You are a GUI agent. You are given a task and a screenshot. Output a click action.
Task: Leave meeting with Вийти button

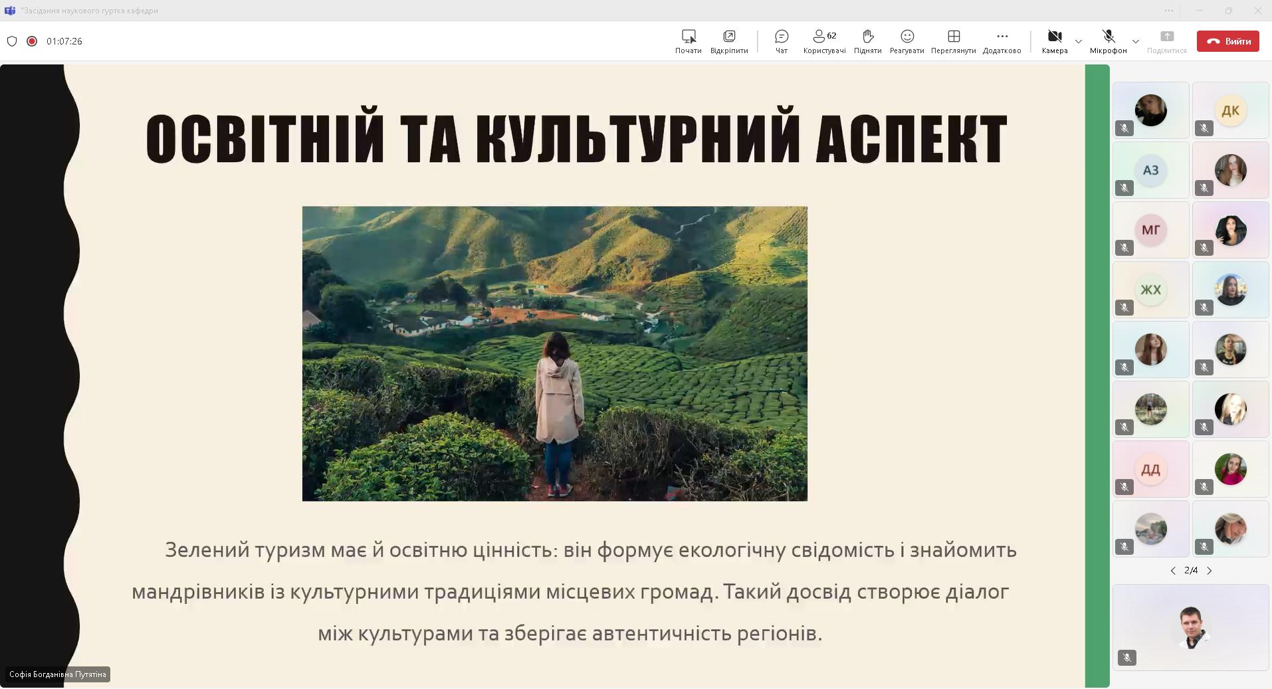[1228, 41]
